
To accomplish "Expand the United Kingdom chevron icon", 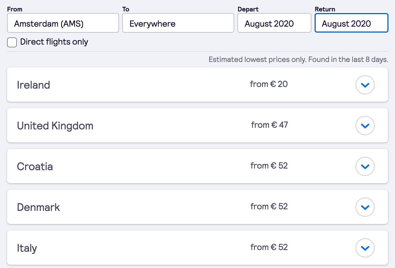I will click(x=365, y=126).
